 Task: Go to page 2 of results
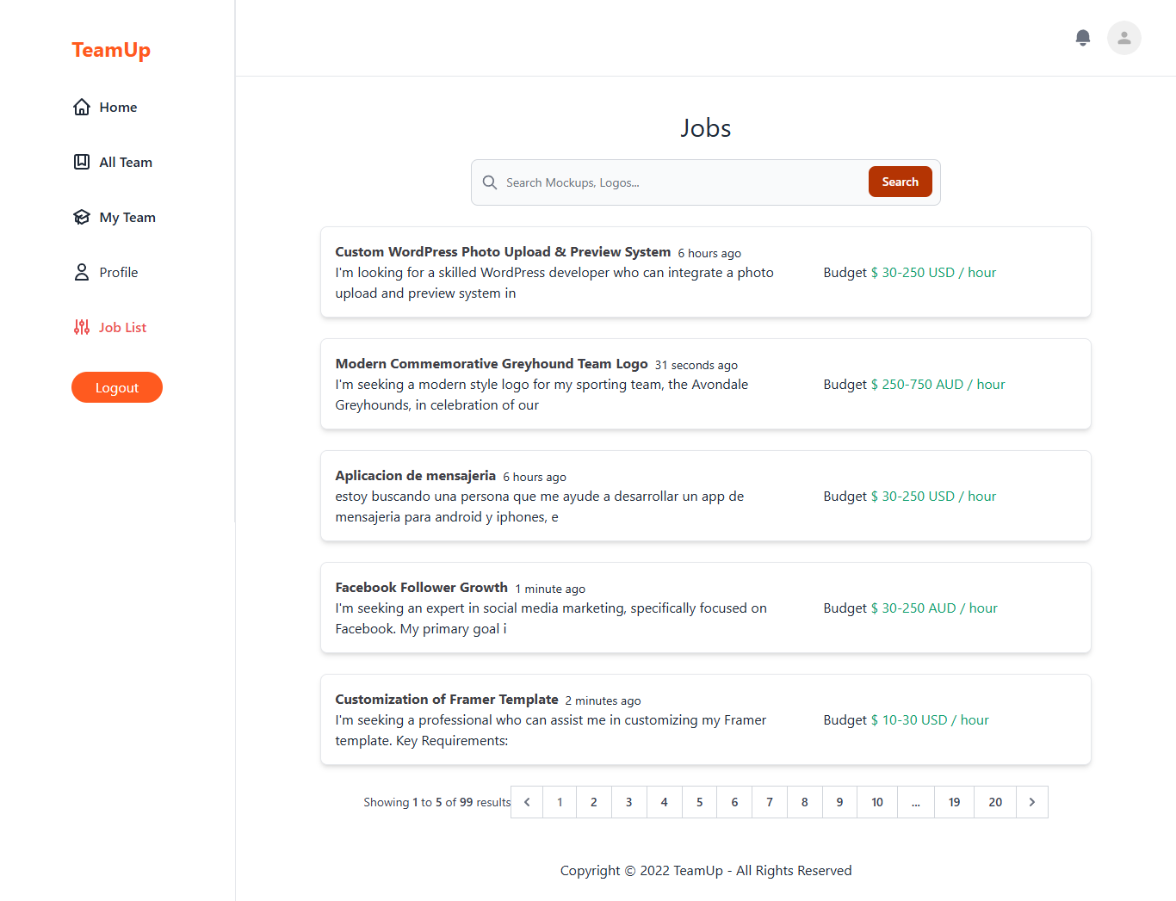(594, 802)
